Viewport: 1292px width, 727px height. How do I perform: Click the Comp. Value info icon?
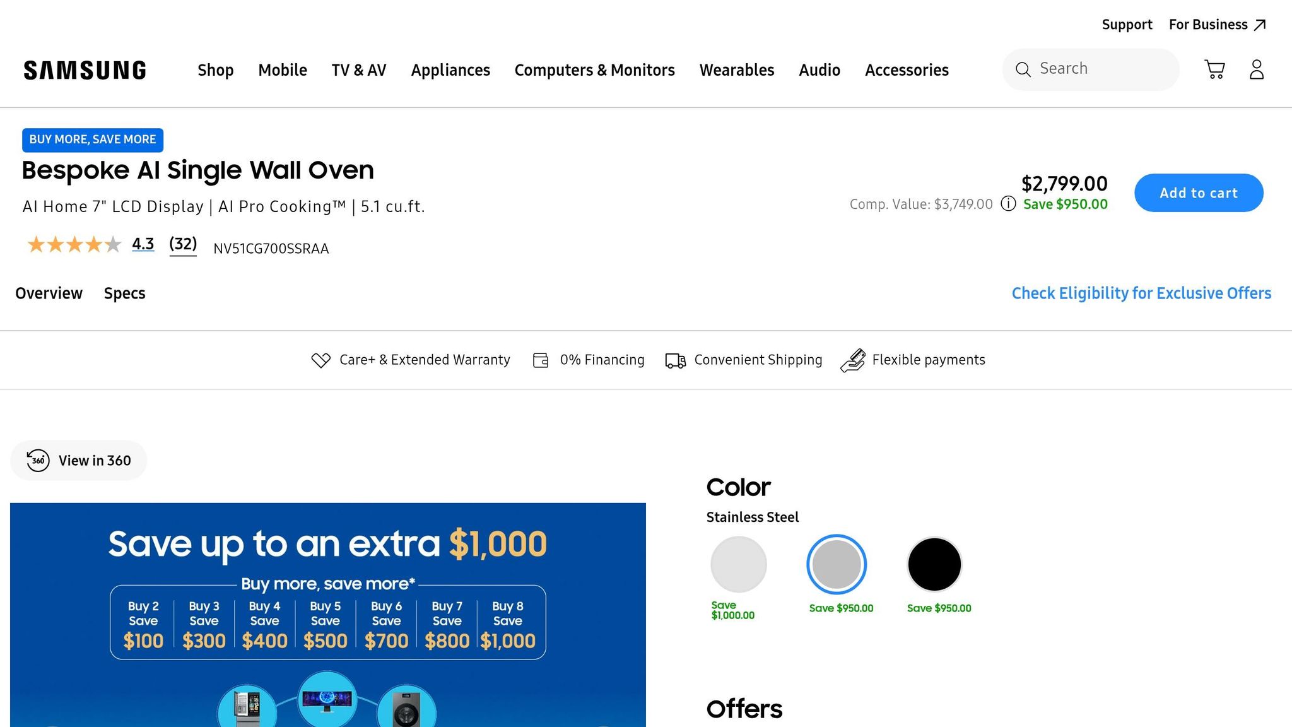tap(1008, 204)
